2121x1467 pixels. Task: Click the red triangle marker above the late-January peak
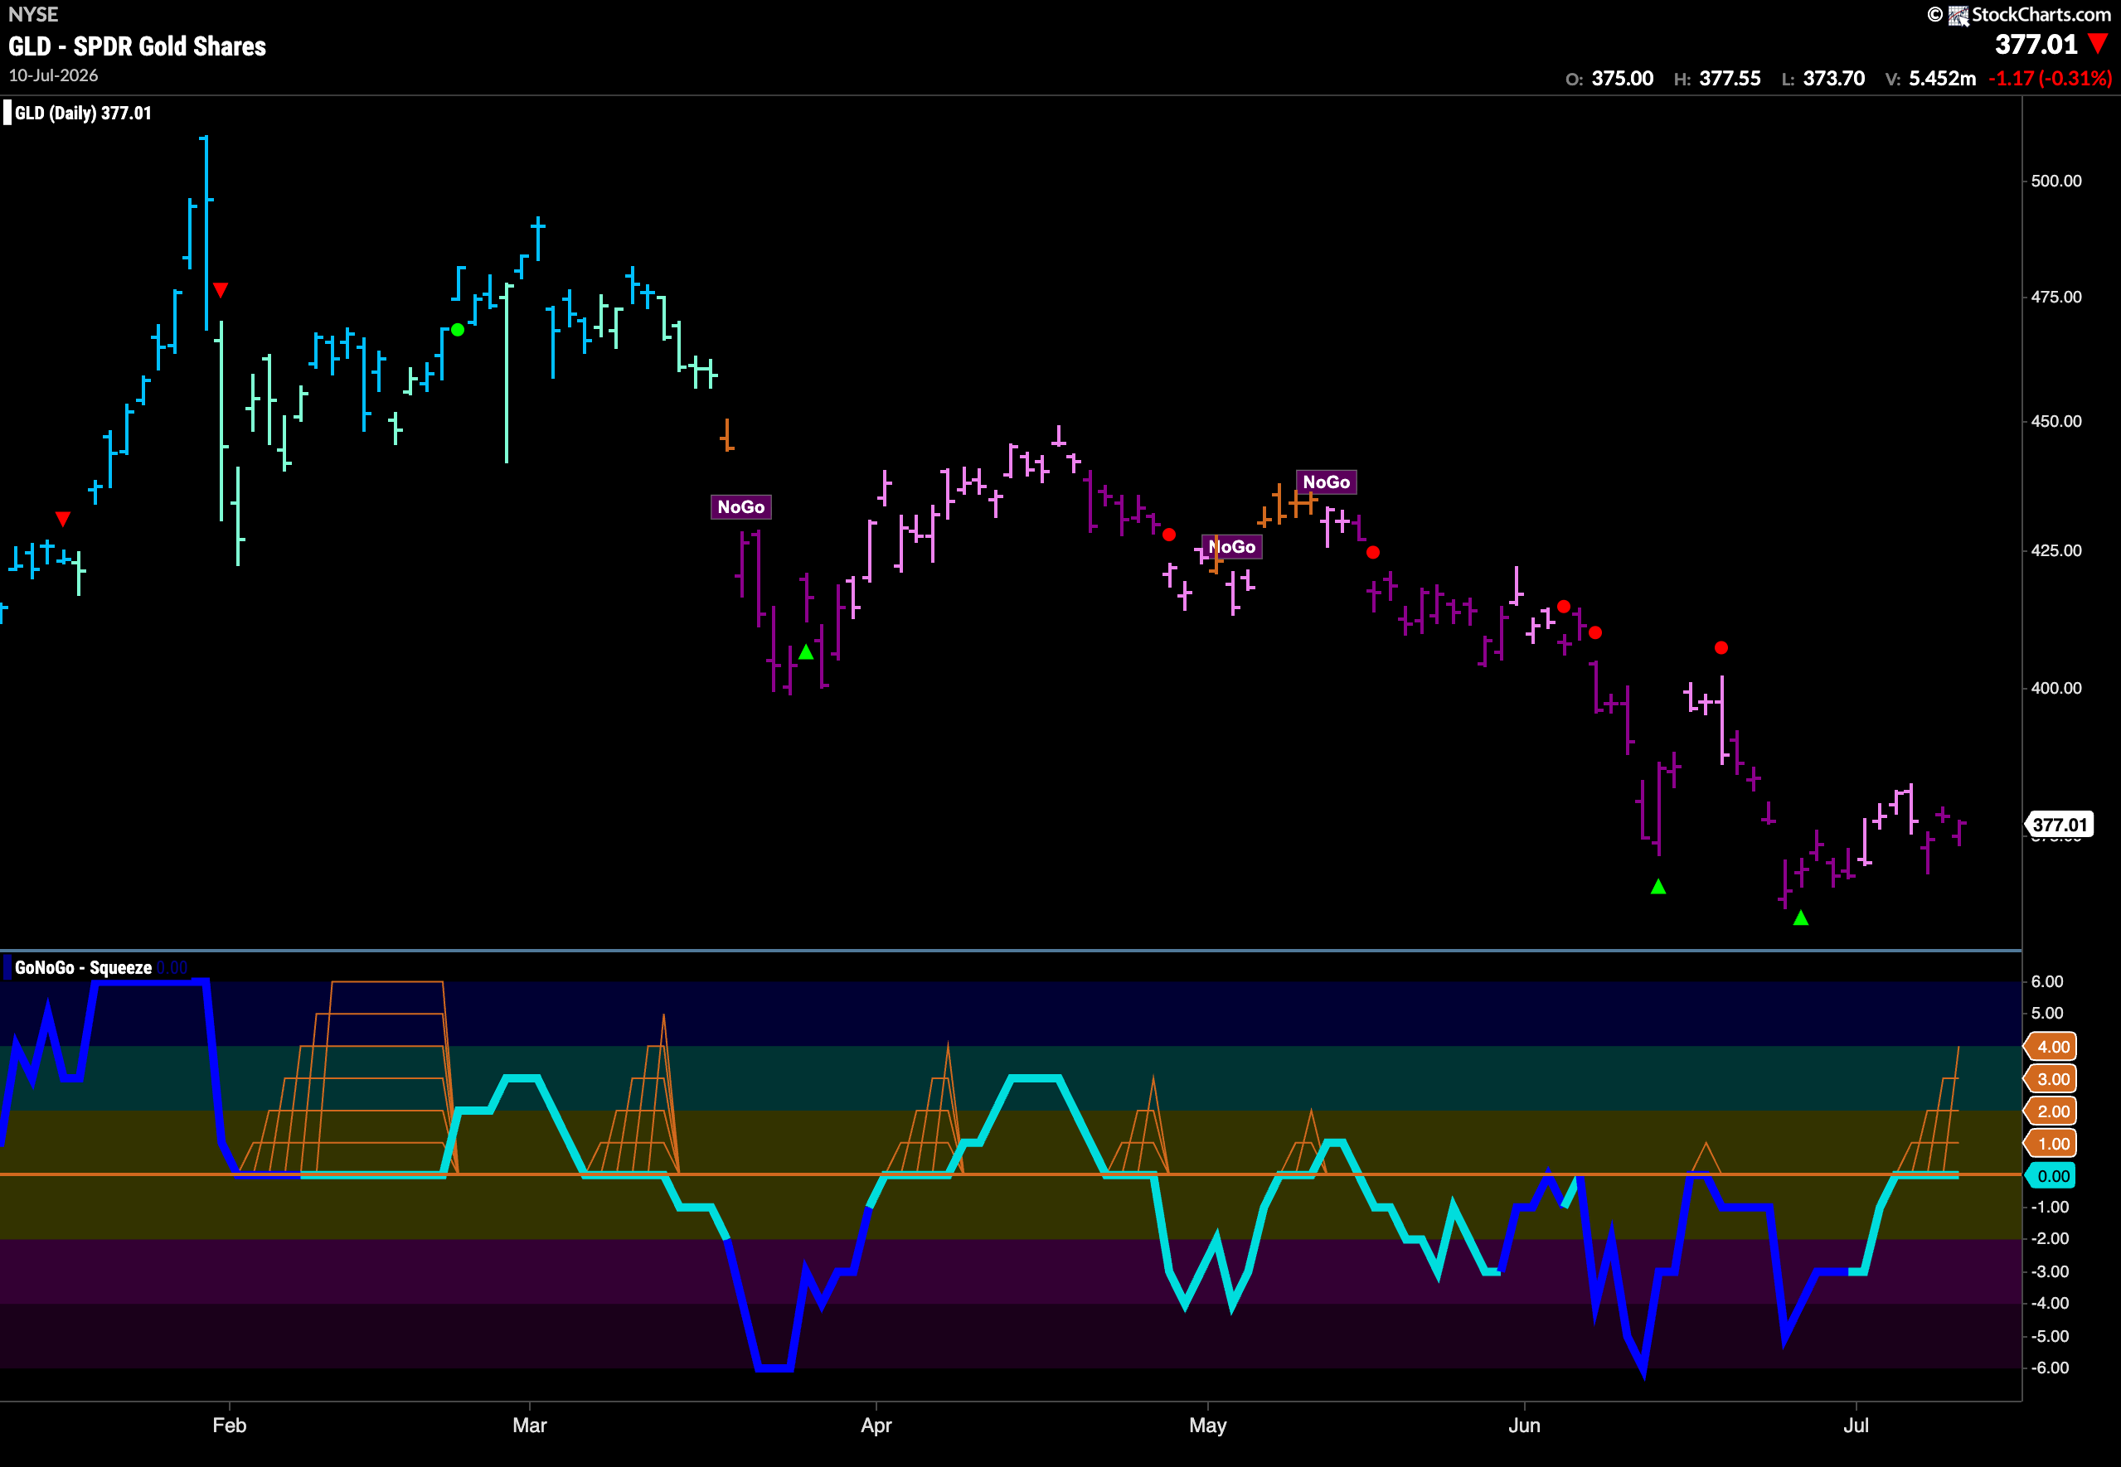click(221, 290)
